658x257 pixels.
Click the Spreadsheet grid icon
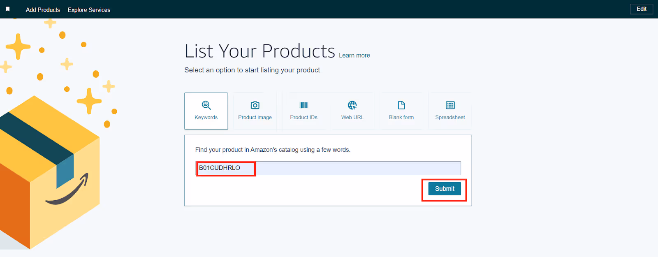(x=450, y=105)
